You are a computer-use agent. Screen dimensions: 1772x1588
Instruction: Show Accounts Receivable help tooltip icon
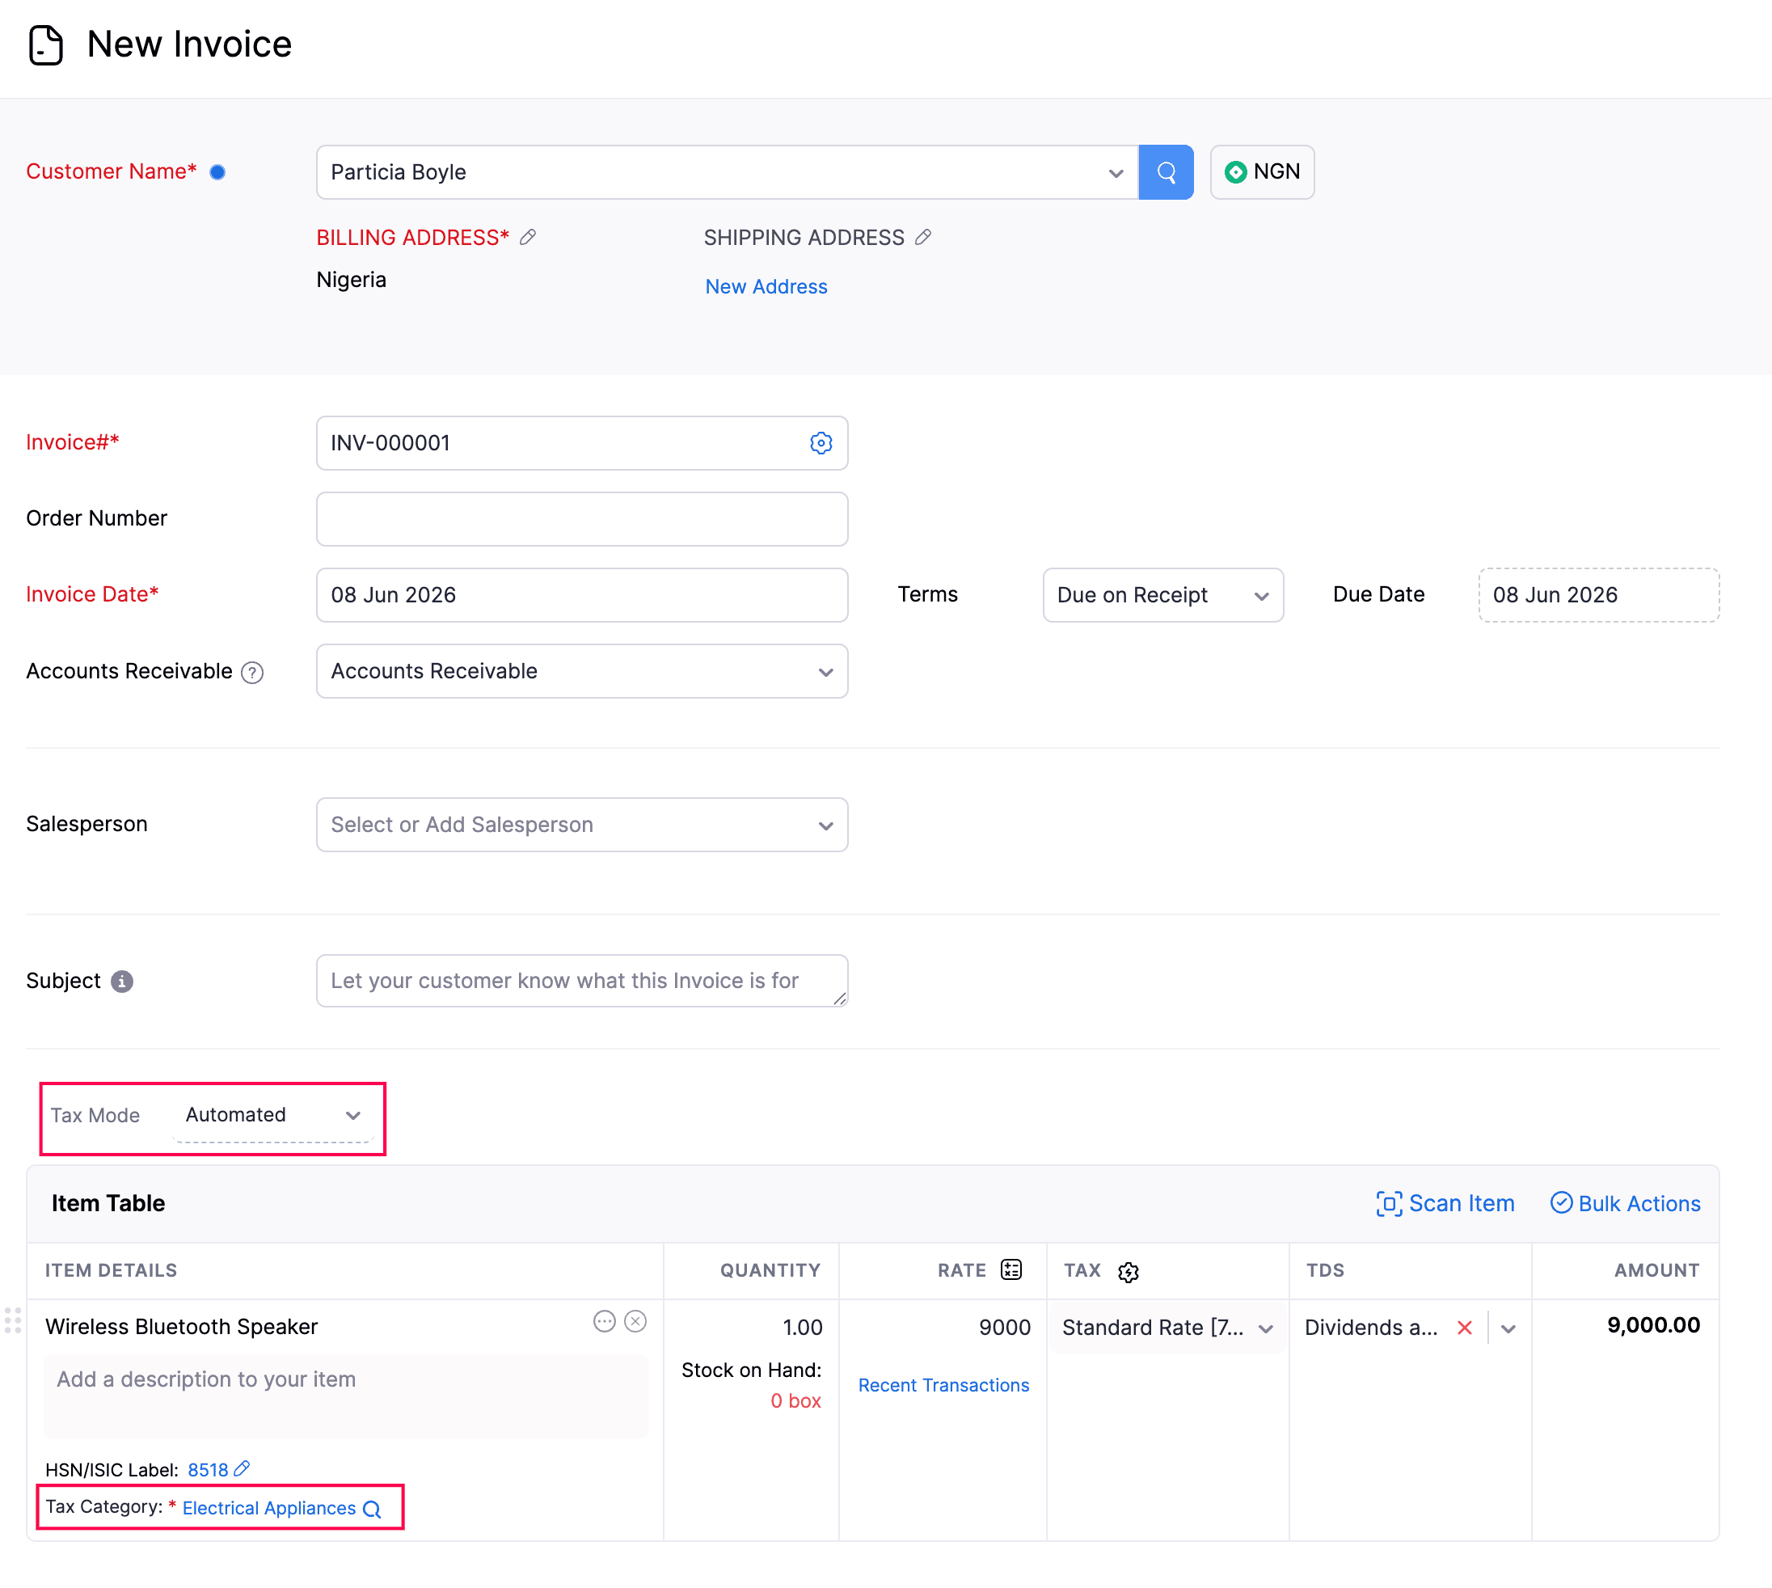coord(252,672)
